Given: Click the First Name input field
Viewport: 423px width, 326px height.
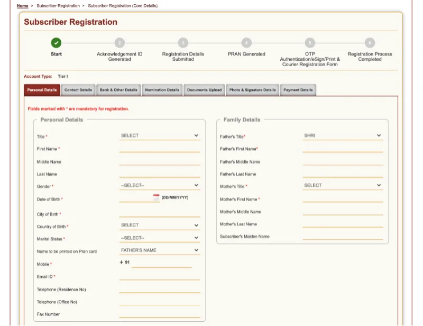Looking at the screenshot, I should [x=159, y=149].
